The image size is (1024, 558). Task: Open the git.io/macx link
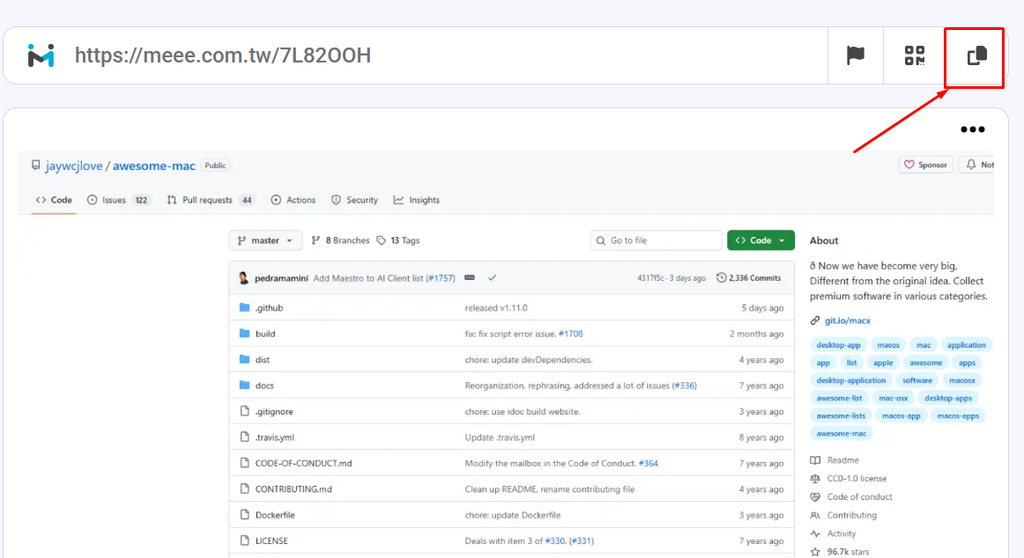[x=847, y=320]
